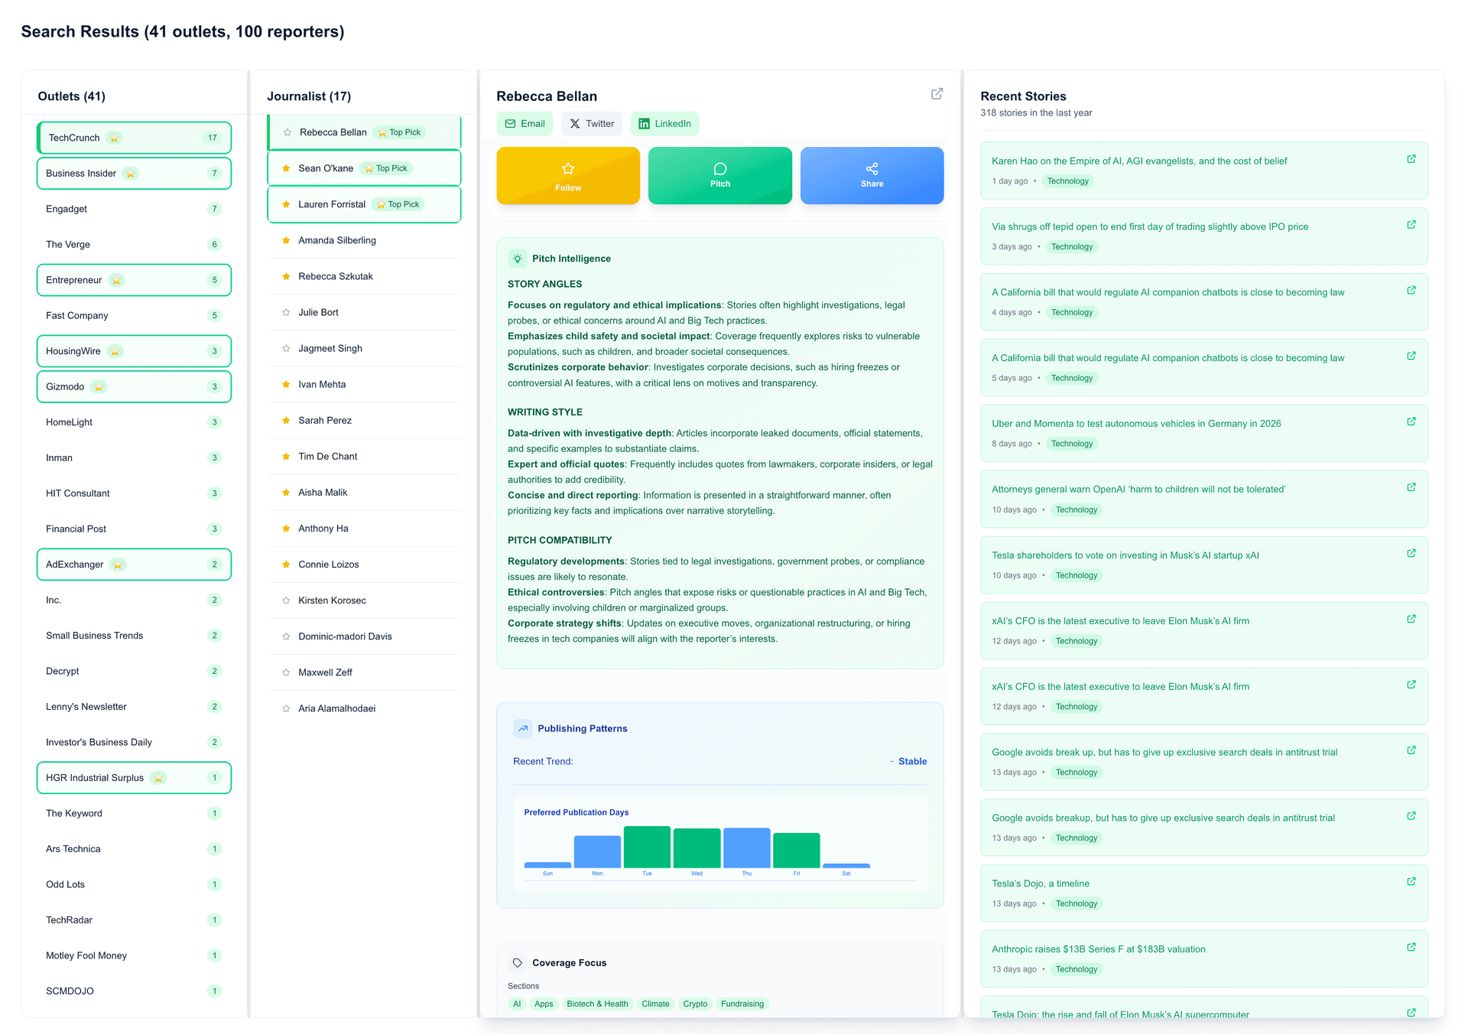Image resolution: width=1468 pixels, height=1035 pixels.
Task: Toggle favorite star for Amanda Silberling
Action: coord(286,241)
